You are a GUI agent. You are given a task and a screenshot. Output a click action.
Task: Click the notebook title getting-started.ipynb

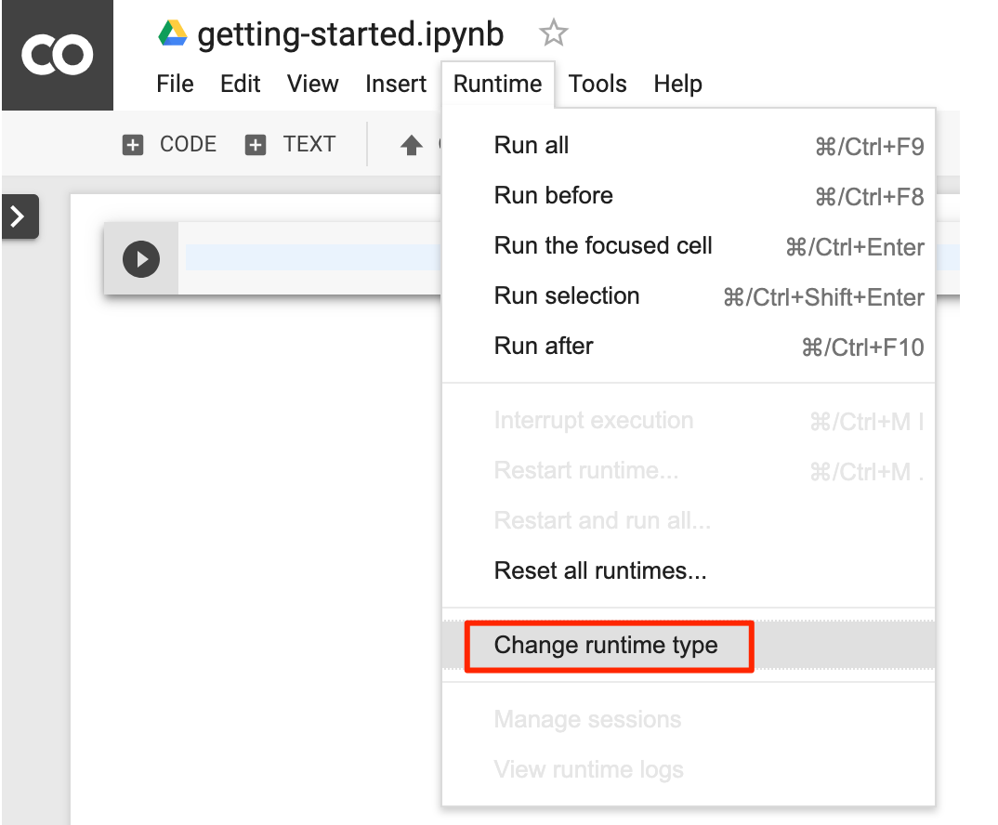tap(350, 34)
